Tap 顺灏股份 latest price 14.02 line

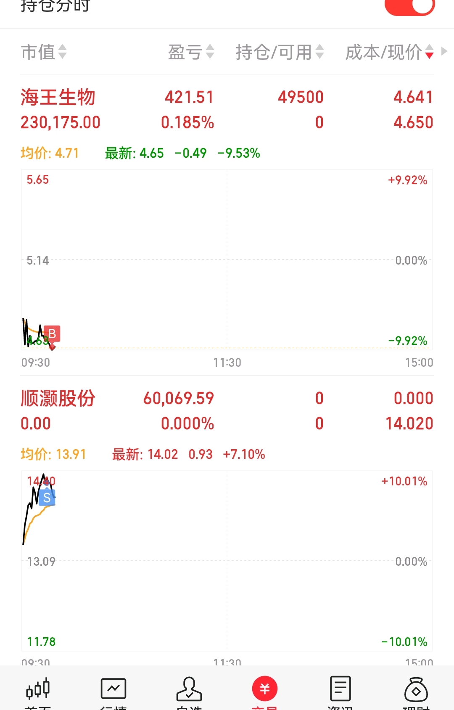(145, 454)
